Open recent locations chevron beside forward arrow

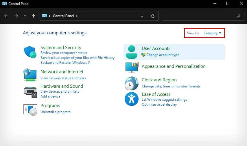[25, 16]
